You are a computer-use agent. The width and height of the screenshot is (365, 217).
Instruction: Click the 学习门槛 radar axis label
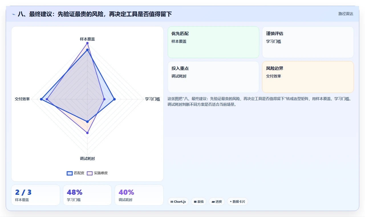[153, 99]
